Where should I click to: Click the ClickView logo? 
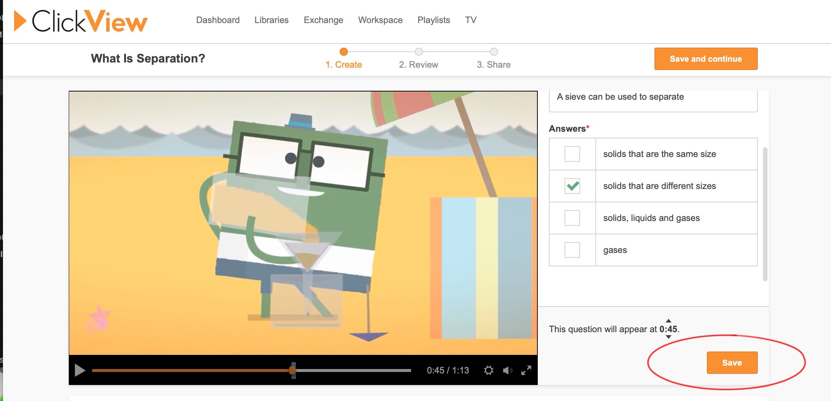81,21
